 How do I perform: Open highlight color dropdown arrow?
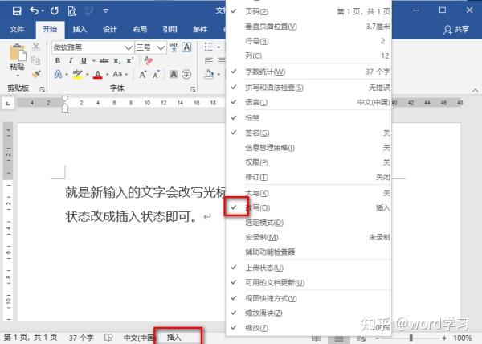pos(88,75)
